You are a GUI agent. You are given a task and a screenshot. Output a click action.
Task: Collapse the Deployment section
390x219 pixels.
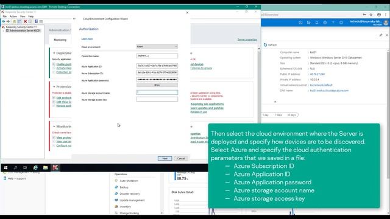point(54,53)
